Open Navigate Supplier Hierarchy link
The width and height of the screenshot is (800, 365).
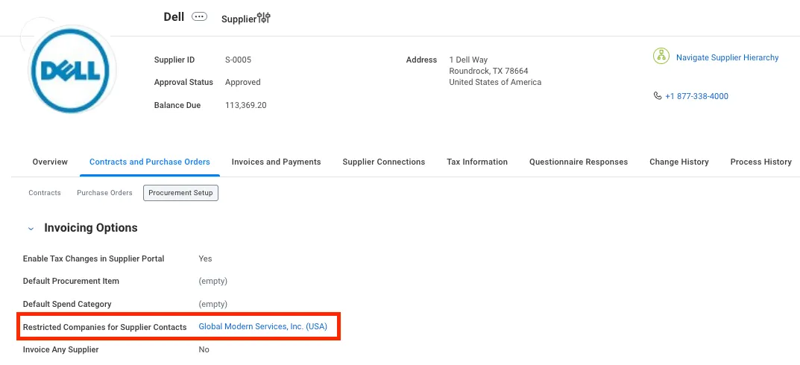[727, 57]
